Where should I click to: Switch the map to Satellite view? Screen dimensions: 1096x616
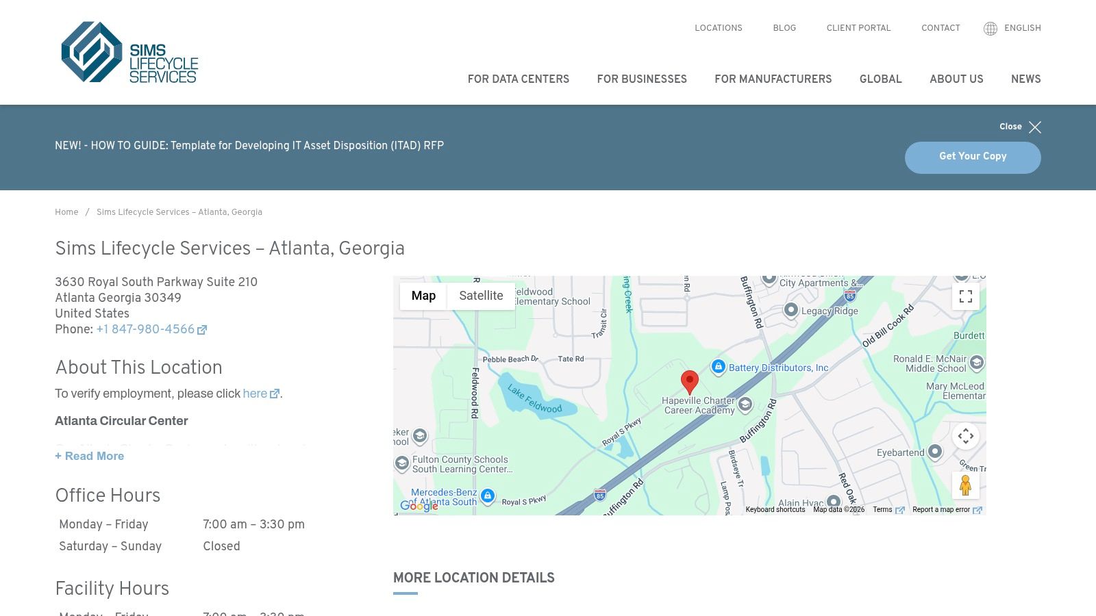pos(481,296)
